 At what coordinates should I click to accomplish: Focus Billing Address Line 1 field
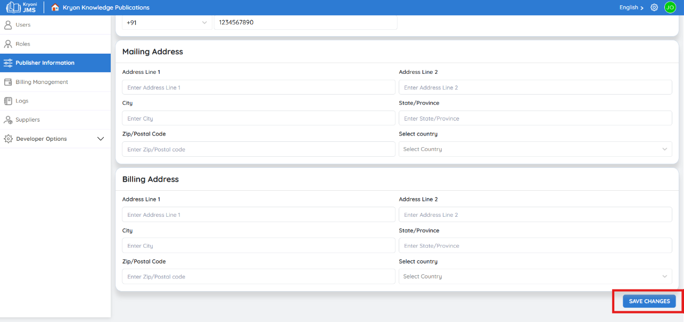(x=259, y=215)
